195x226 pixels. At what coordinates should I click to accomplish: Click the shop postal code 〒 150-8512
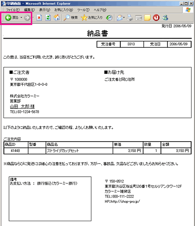click(x=115, y=181)
